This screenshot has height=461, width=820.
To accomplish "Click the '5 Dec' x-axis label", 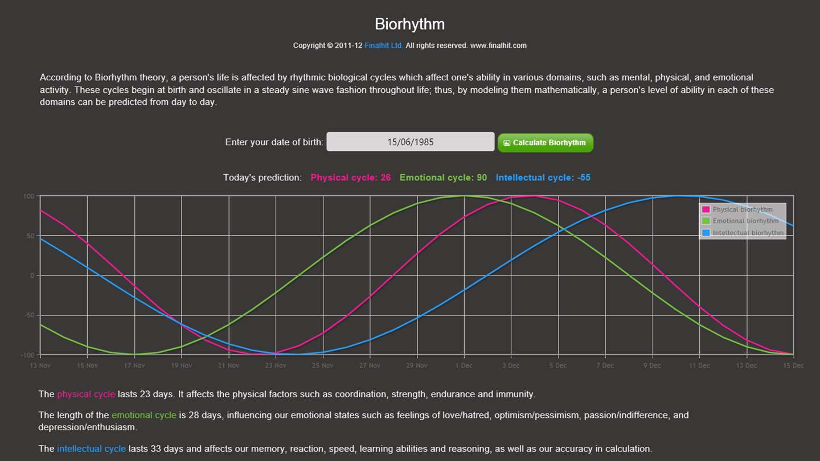I will click(558, 365).
